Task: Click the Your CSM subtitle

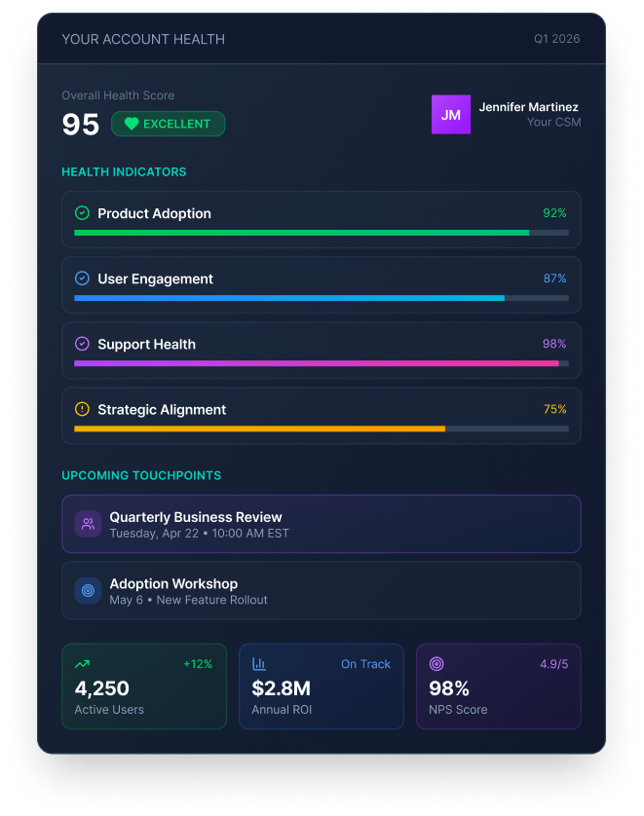Action: pos(554,123)
